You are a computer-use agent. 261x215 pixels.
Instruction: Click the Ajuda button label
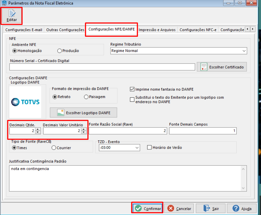click(246, 209)
